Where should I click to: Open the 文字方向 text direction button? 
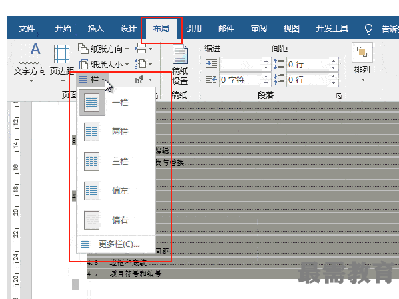30,63
